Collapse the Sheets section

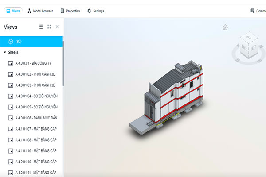coord(5,52)
